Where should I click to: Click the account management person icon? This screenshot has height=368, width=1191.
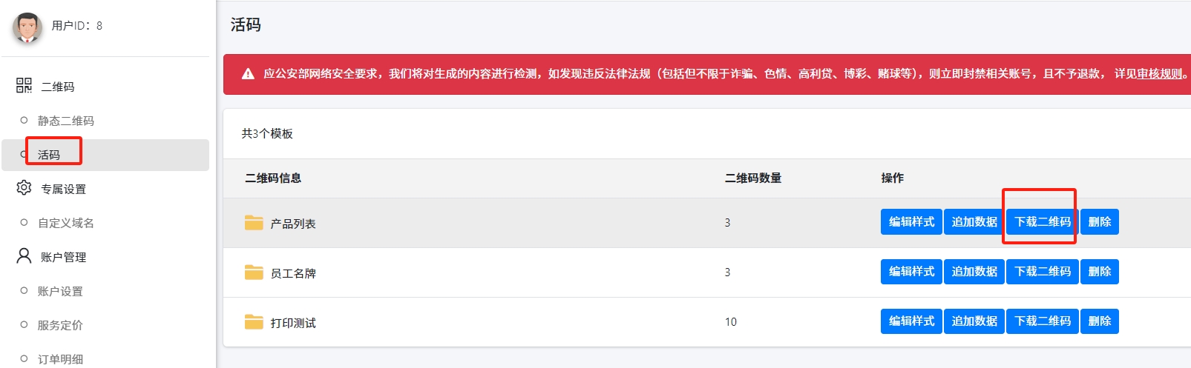24,256
